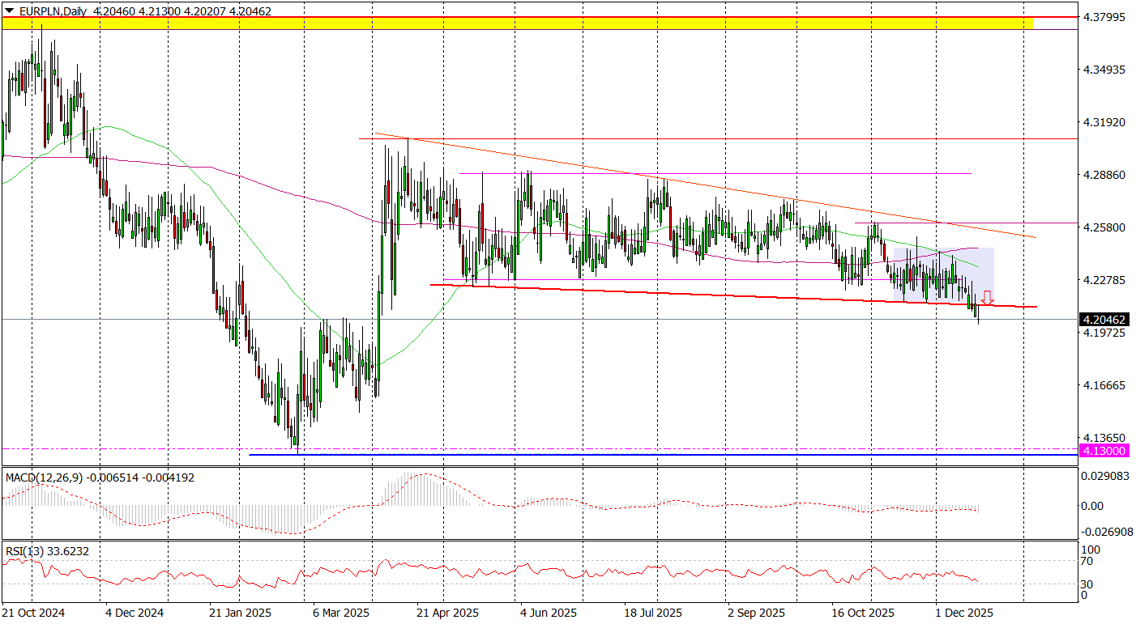The height and width of the screenshot is (624, 1136).
Task: Click the 21 Oct 2024 date label
Action: (x=33, y=613)
